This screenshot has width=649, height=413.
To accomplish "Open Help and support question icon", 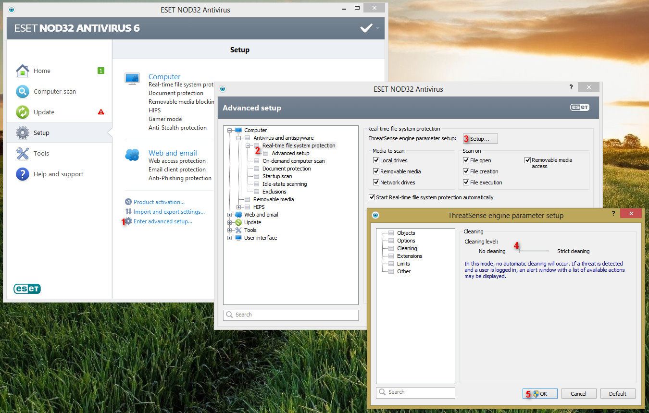I will point(23,174).
